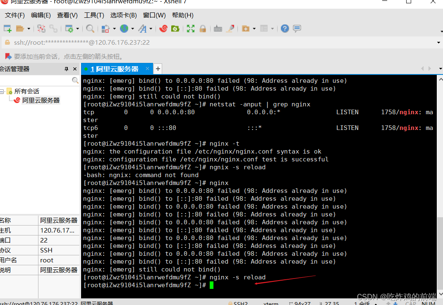The image size is (443, 305).
Task: Click the globe Encoding icon
Action: (x=124, y=28)
